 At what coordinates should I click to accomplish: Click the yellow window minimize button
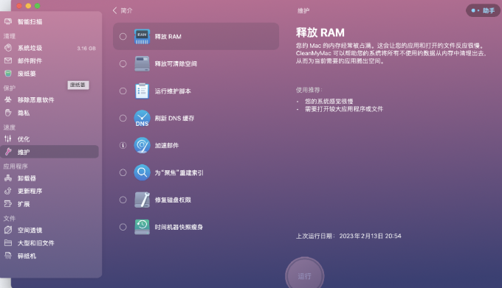[x=28, y=6]
